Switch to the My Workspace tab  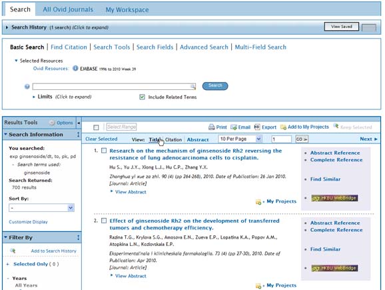127,9
